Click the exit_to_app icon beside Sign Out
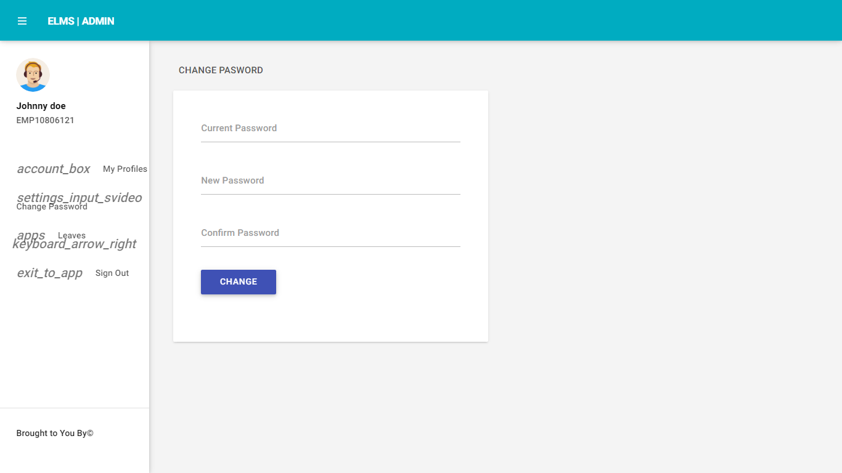 [x=49, y=273]
